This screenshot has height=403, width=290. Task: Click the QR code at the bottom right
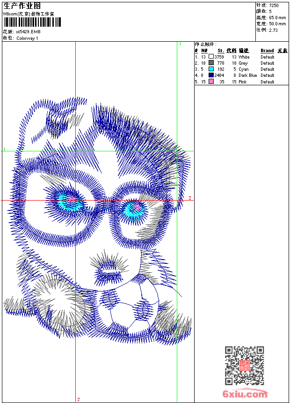(x=245, y=366)
